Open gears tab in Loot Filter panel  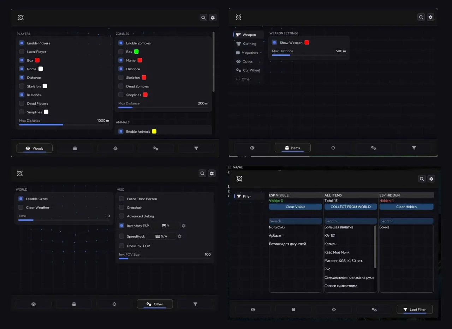374,310
